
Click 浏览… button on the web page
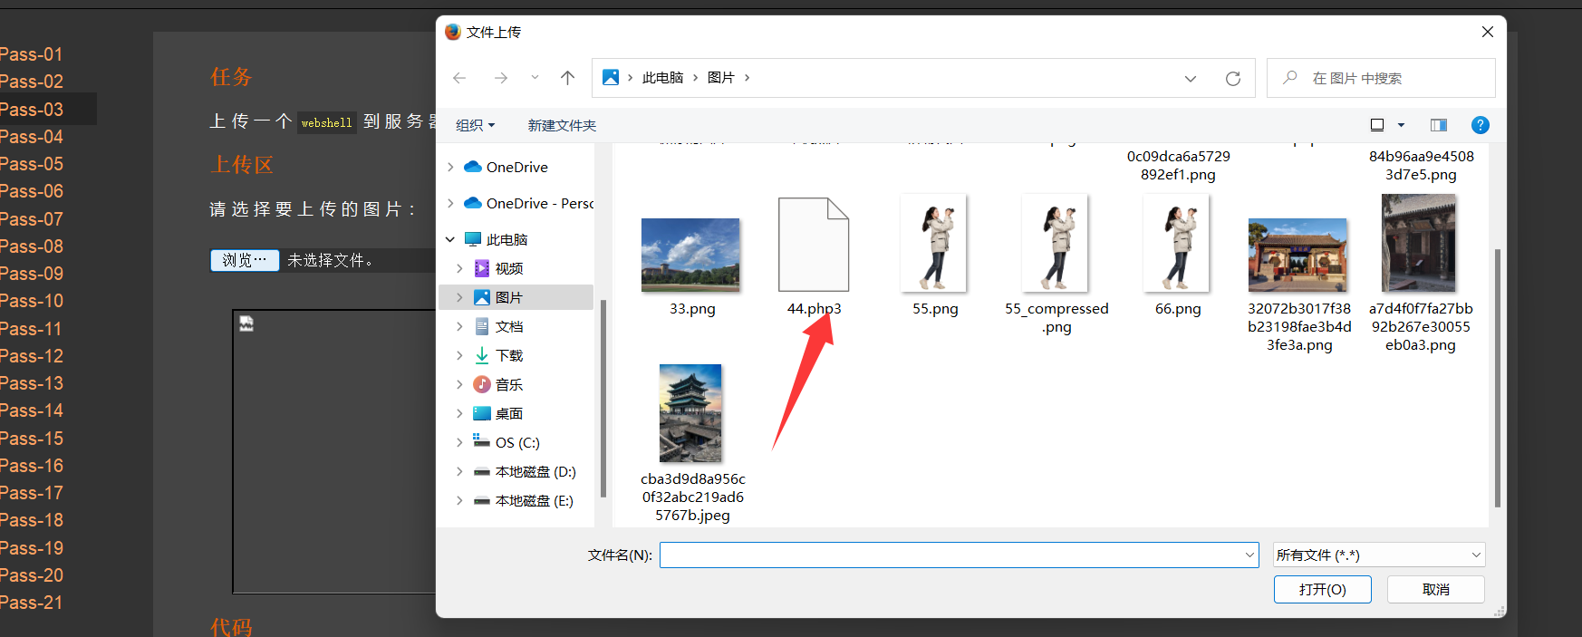[245, 260]
